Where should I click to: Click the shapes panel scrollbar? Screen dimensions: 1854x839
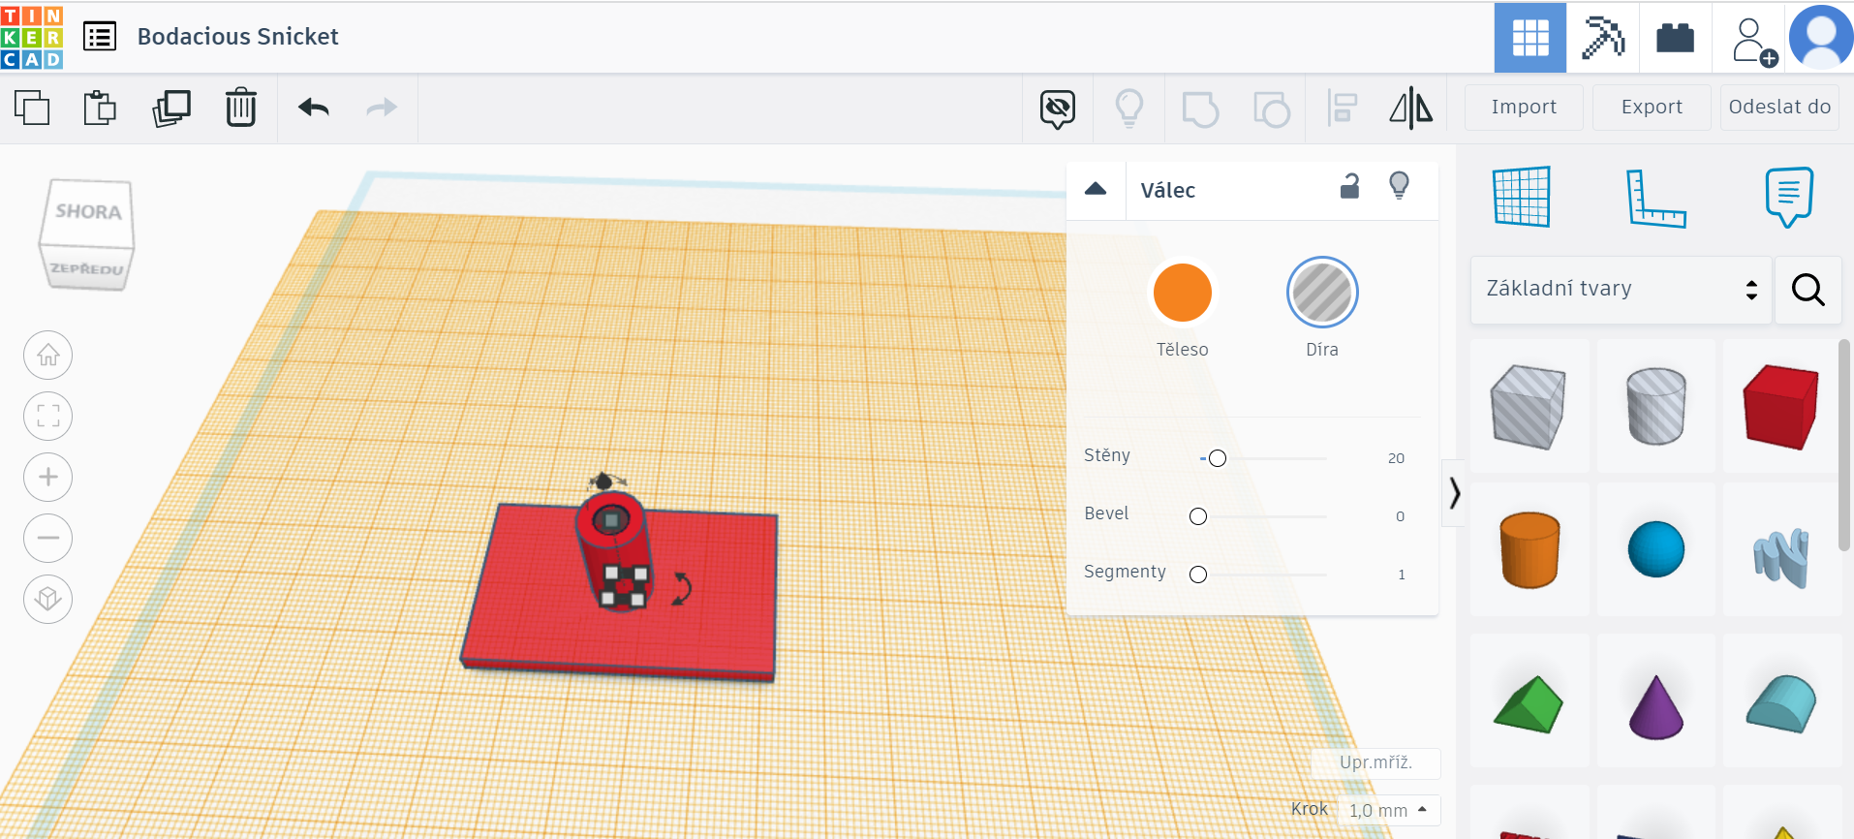click(1844, 446)
